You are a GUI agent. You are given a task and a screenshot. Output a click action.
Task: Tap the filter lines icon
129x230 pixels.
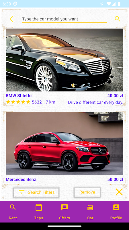click(x=21, y=192)
